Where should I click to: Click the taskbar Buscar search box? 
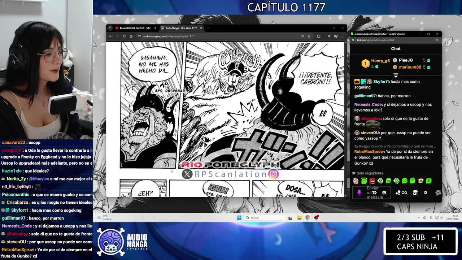point(264,217)
